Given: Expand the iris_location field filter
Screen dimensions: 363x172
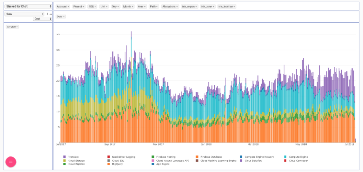Looking at the screenshot, I should point(227,7).
